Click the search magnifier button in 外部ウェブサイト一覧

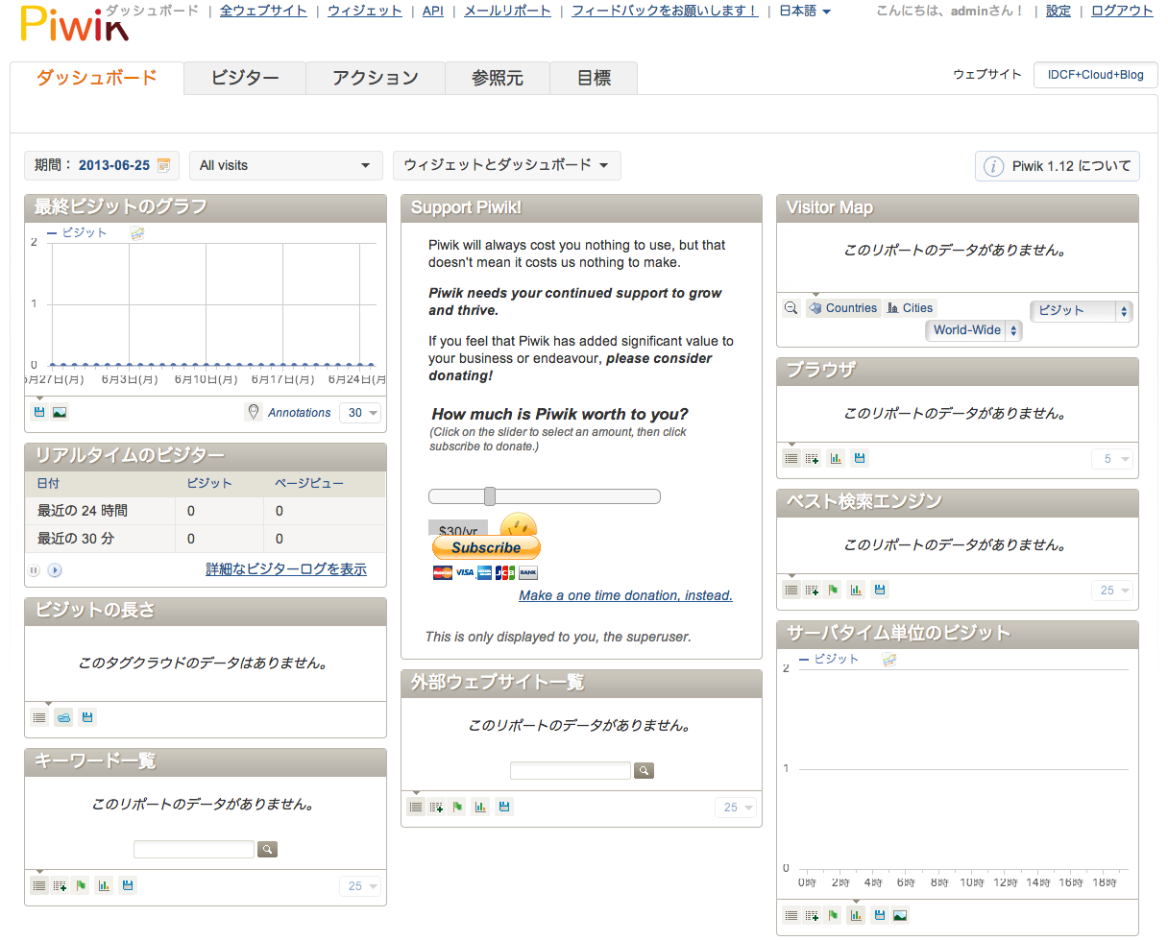(644, 771)
